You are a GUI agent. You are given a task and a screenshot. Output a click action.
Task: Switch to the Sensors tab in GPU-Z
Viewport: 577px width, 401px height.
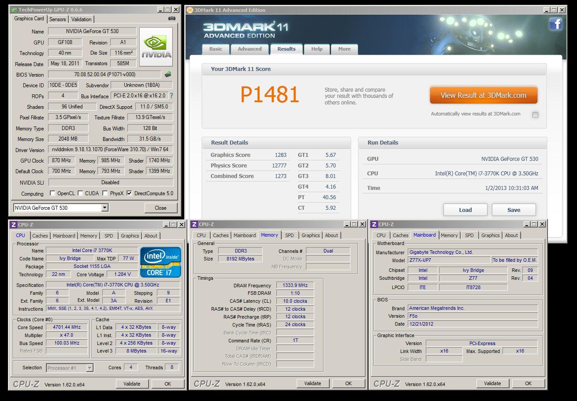coord(57,19)
